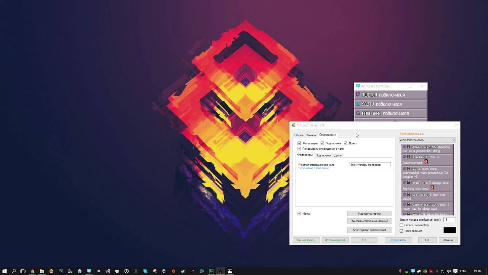Click the system clock showing 19:58
488x275 pixels.
477,271
